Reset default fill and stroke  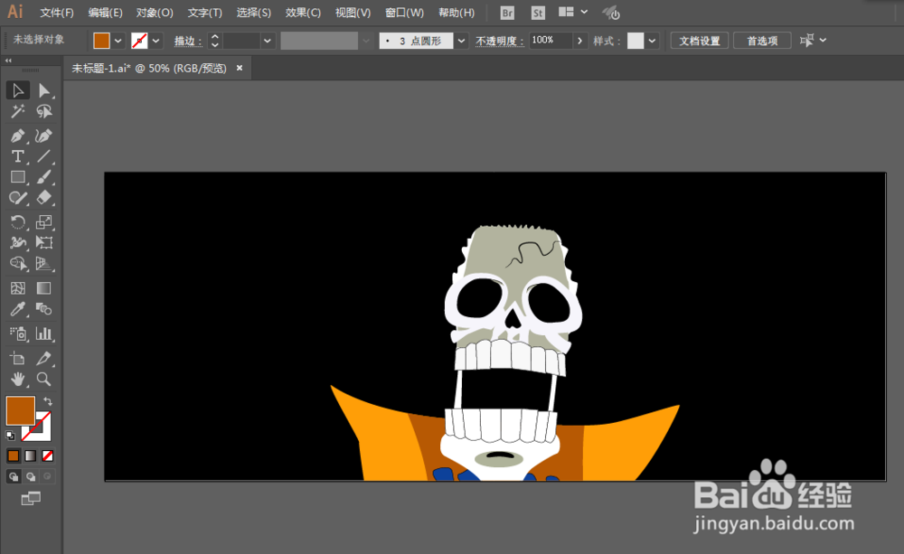[x=10, y=436]
